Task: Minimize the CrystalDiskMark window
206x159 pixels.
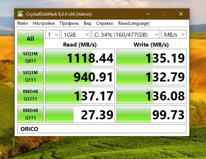Action: tap(148, 14)
